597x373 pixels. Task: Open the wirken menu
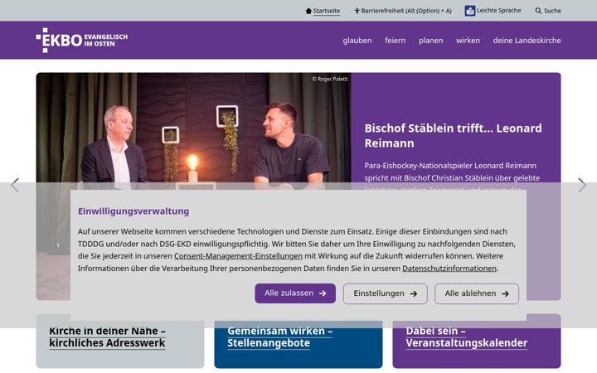tap(468, 41)
